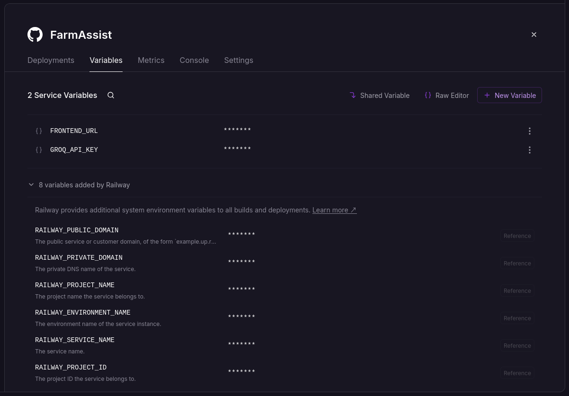
Task: Click the '2 Service Variables' heading
Action: pos(62,95)
